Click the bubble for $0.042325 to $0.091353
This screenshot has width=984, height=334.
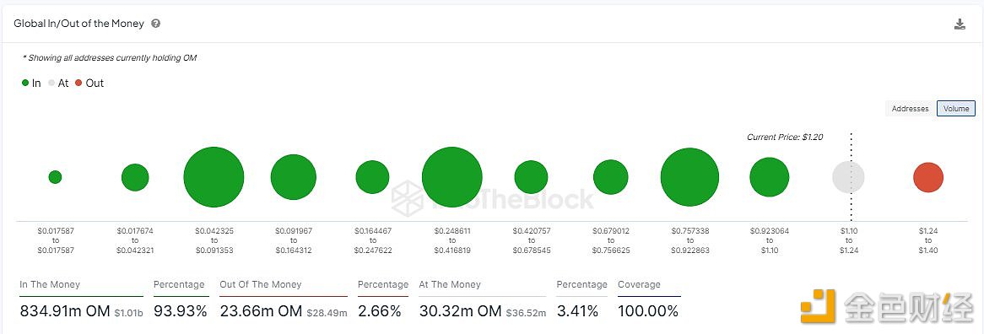(x=214, y=177)
